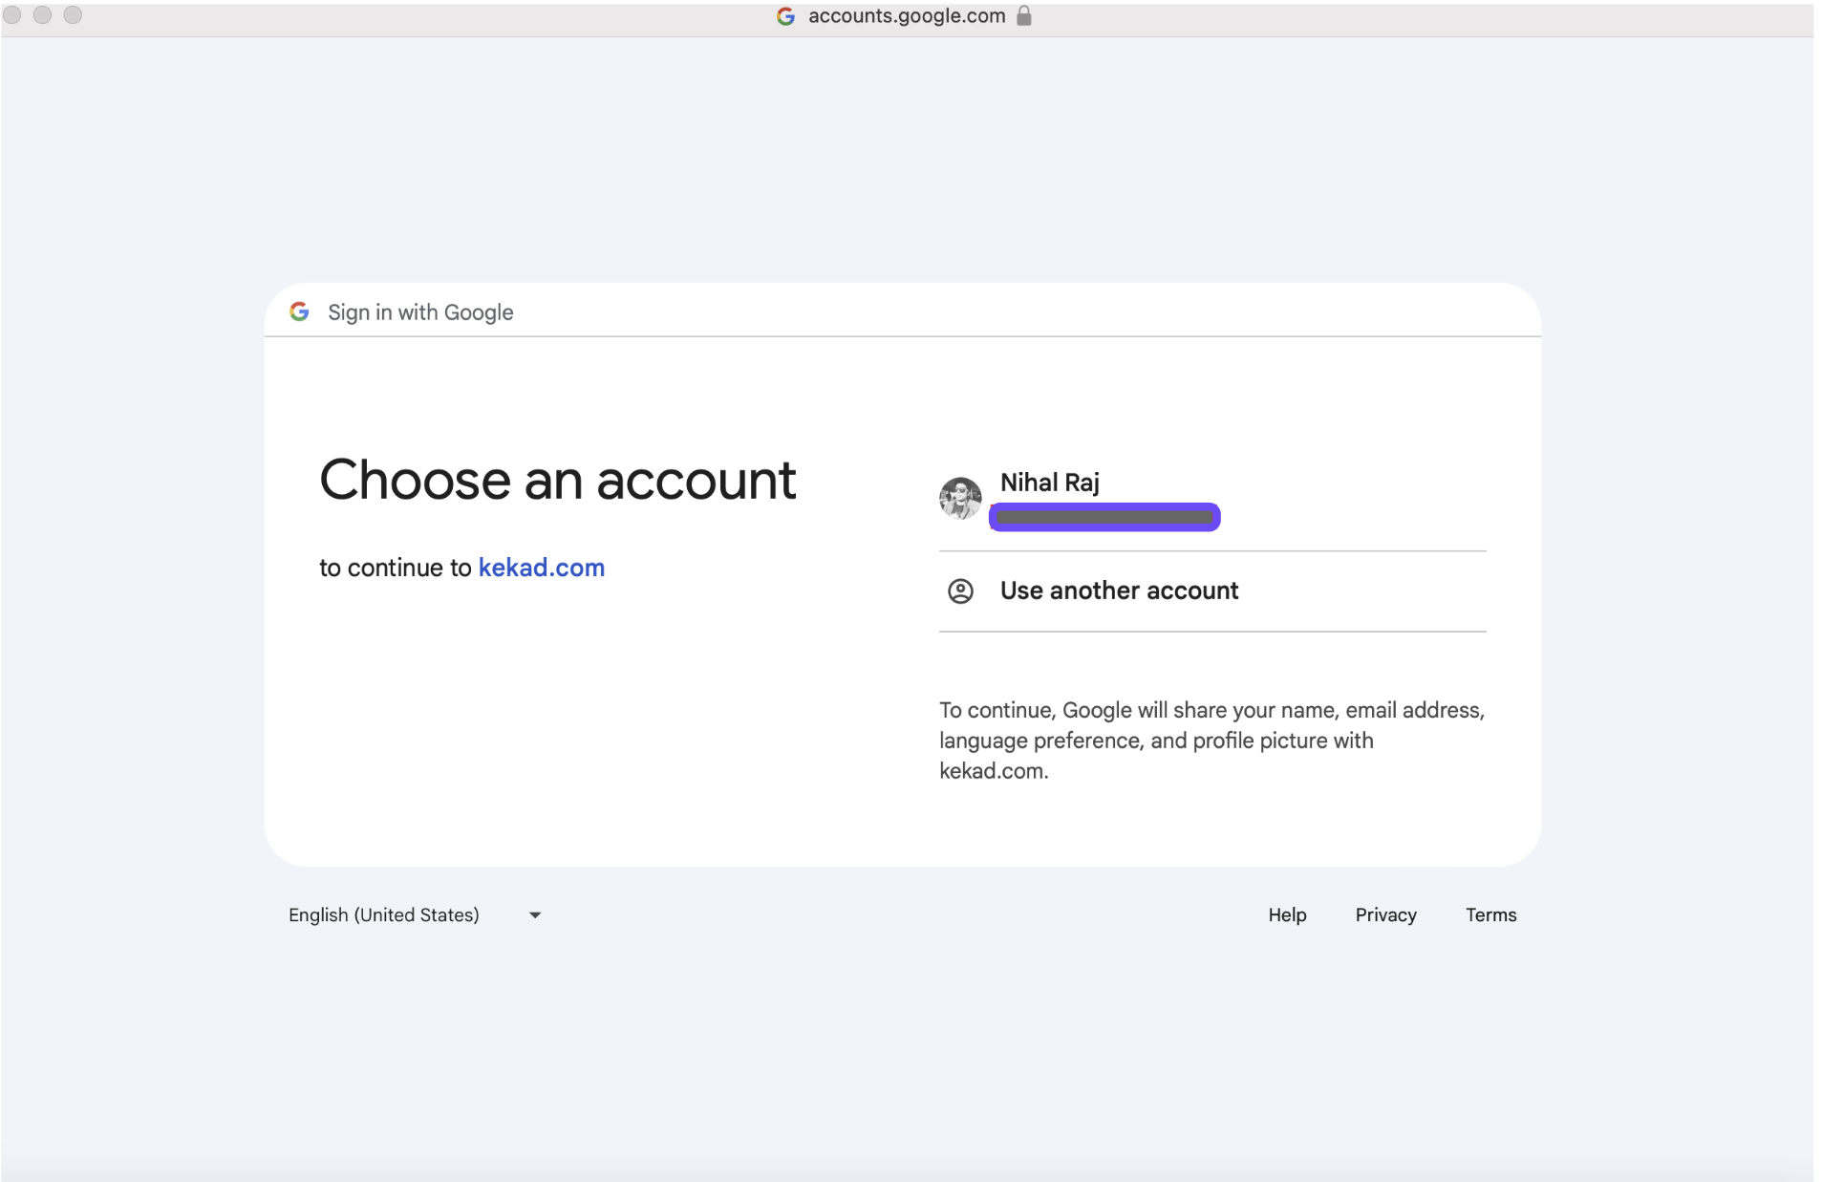Expand the language dropdown arrow
1822x1182 pixels.
point(535,915)
